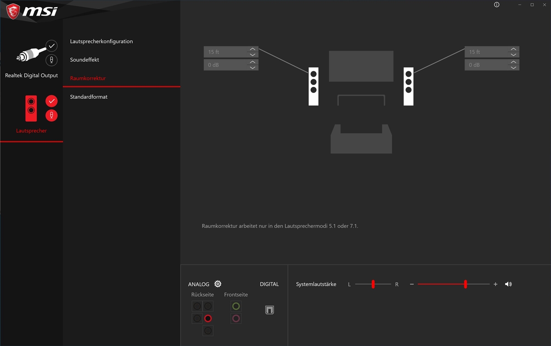The image size is (551, 346).
Task: Click the left front speaker in room diagram
Action: [x=314, y=86]
